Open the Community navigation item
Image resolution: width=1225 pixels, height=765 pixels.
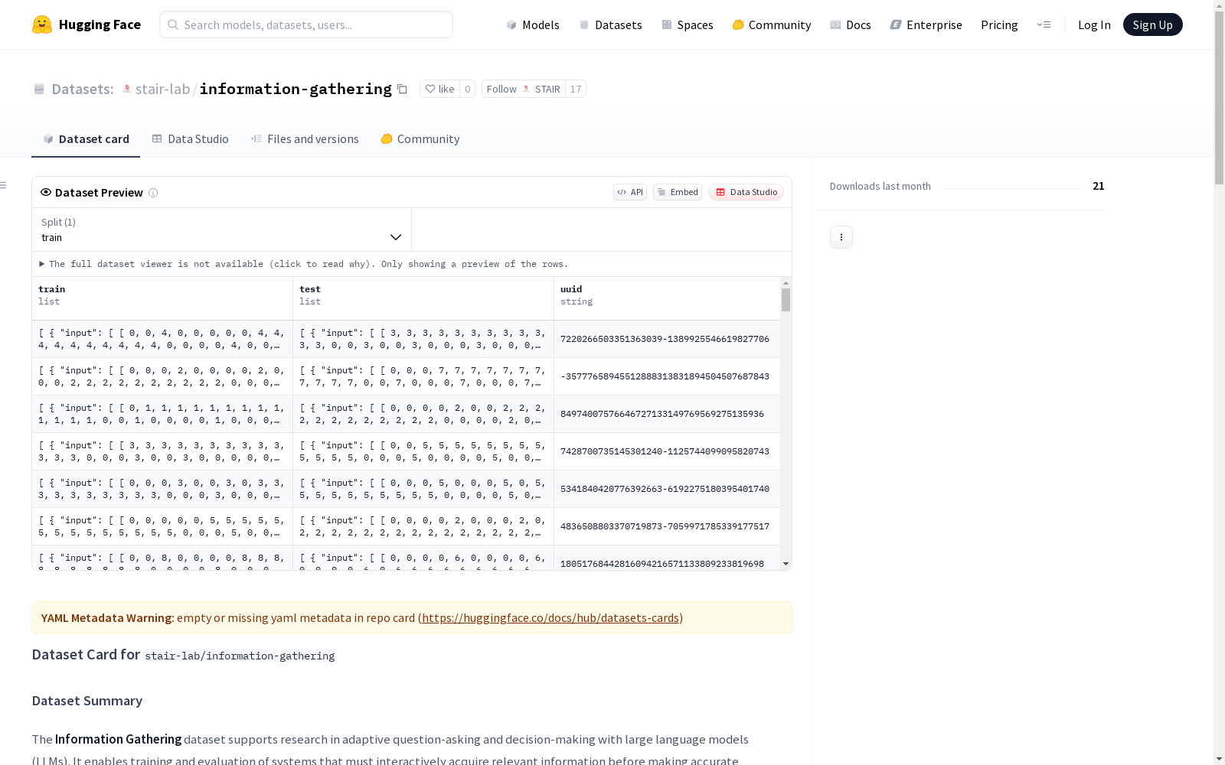pyautogui.click(x=771, y=24)
